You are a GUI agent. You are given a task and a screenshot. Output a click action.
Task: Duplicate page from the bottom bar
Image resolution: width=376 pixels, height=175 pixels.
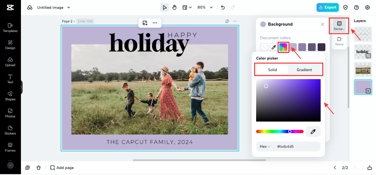[x=27, y=168]
